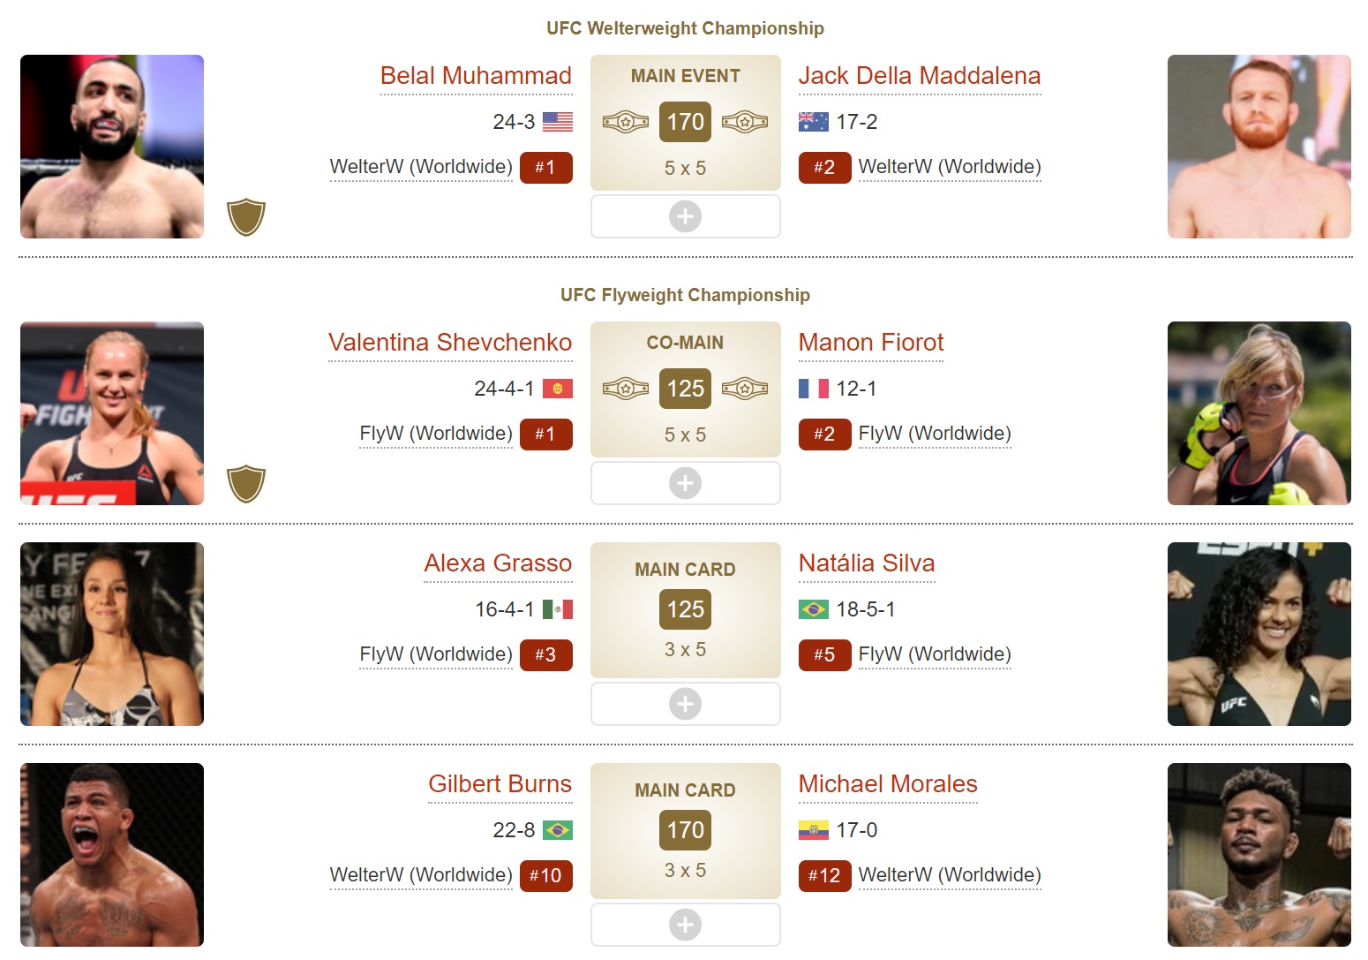Screen dimensions: 1368x960
Task: Click the France flag beside 12-1 record
Action: [x=814, y=389]
